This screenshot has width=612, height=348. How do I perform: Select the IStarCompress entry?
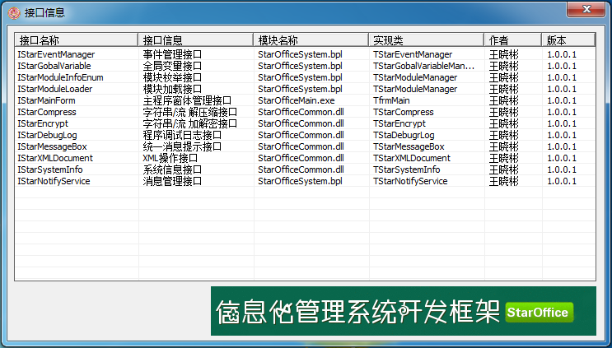tap(47, 112)
